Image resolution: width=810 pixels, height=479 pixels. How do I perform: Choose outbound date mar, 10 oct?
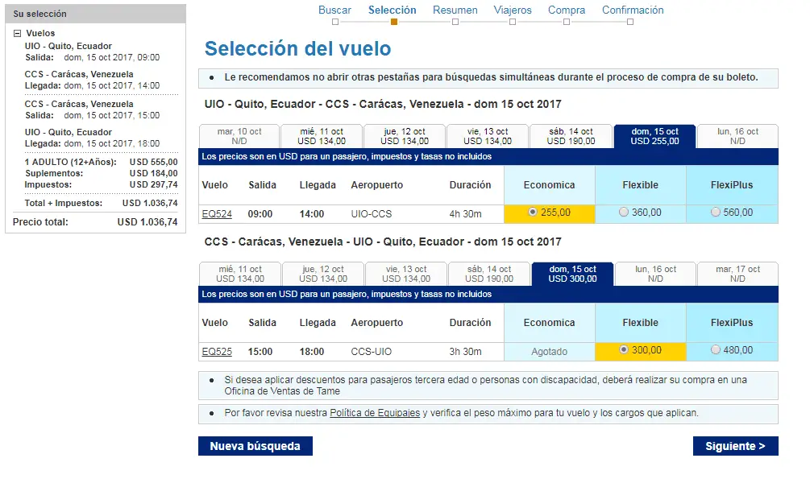click(x=239, y=136)
